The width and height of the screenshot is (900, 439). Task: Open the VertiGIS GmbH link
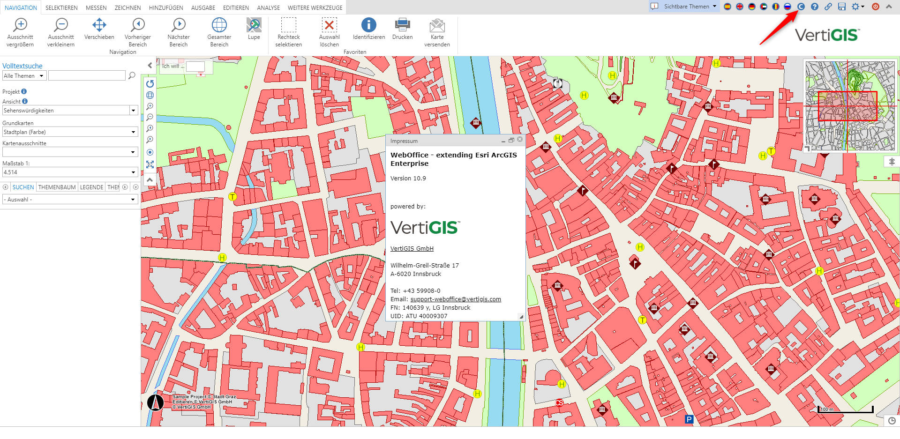[412, 249]
